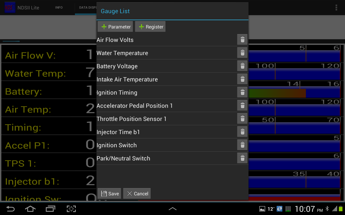345x215 pixels.
Task: Tap the battery indicator in status bar
Action: point(341,209)
